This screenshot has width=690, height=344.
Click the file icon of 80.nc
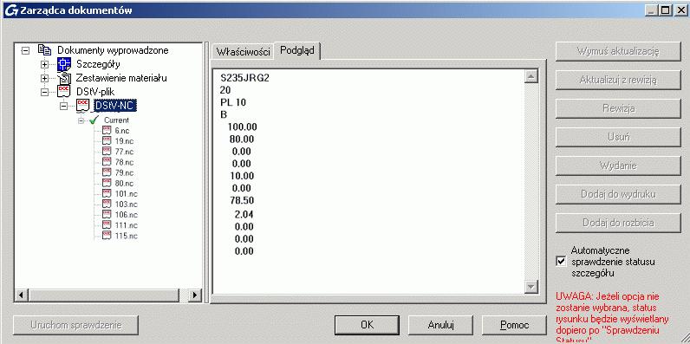point(107,183)
